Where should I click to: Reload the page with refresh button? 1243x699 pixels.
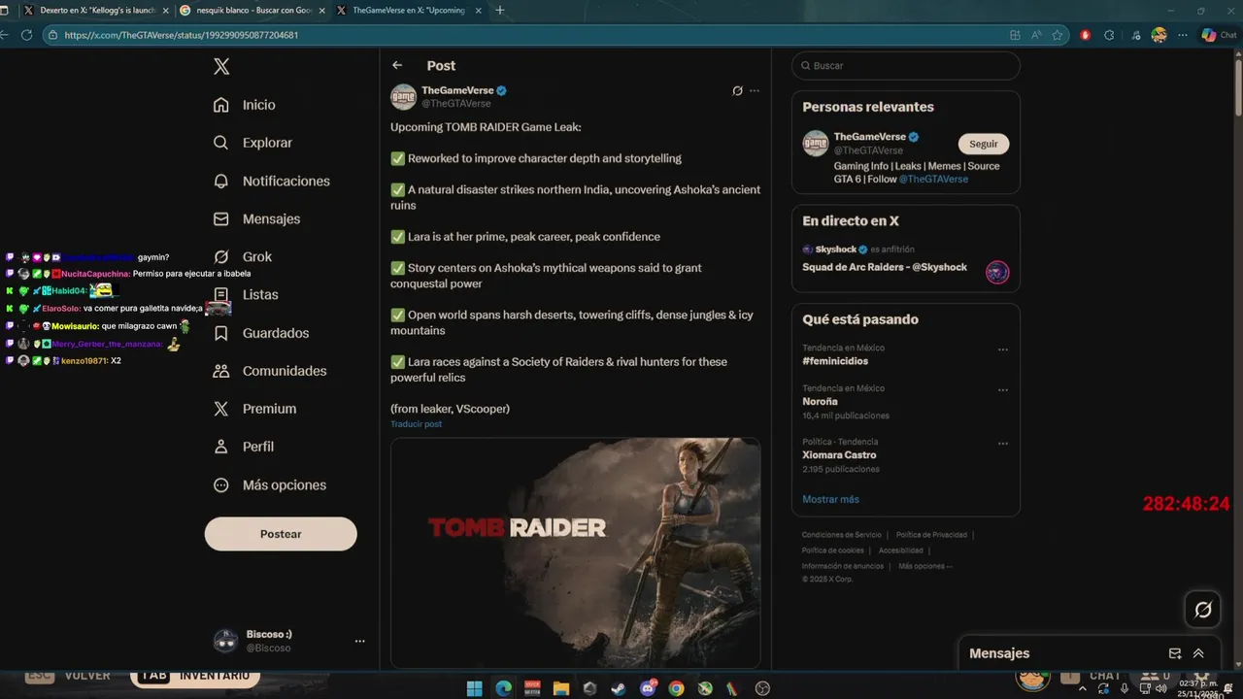[x=26, y=35]
